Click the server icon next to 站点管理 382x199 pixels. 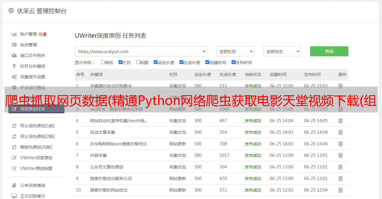point(14,45)
